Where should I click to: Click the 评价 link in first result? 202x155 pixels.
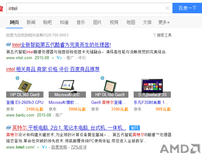[82, 58]
